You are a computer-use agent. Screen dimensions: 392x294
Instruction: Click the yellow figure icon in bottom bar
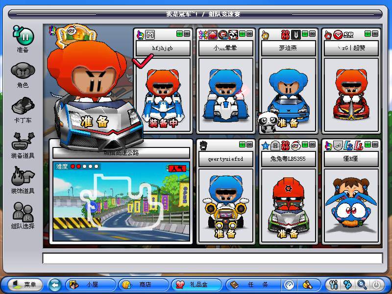click(308, 285)
